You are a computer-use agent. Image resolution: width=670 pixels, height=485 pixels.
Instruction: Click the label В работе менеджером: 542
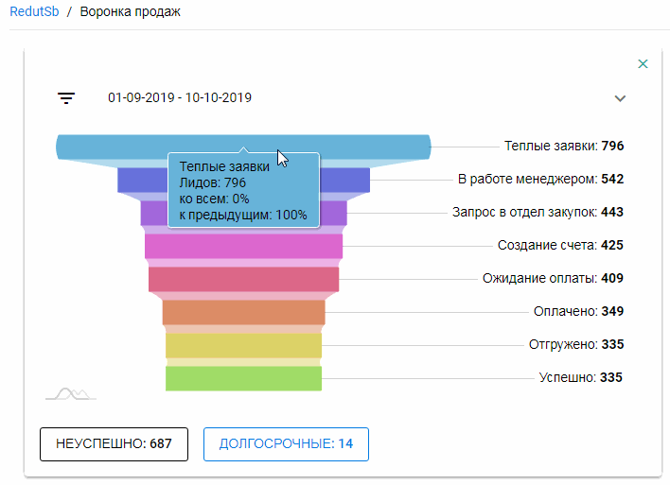point(540,179)
